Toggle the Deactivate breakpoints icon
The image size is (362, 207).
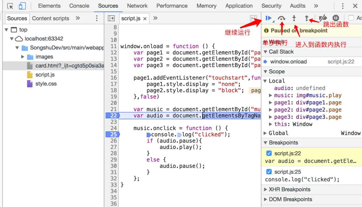[323, 18]
